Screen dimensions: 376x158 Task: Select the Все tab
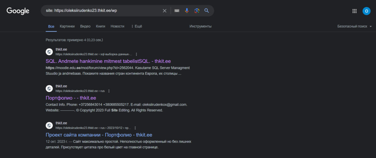pyautogui.click(x=51, y=26)
